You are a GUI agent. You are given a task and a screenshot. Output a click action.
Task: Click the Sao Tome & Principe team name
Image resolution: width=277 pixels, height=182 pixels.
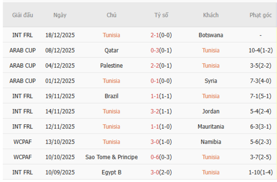[112, 157]
